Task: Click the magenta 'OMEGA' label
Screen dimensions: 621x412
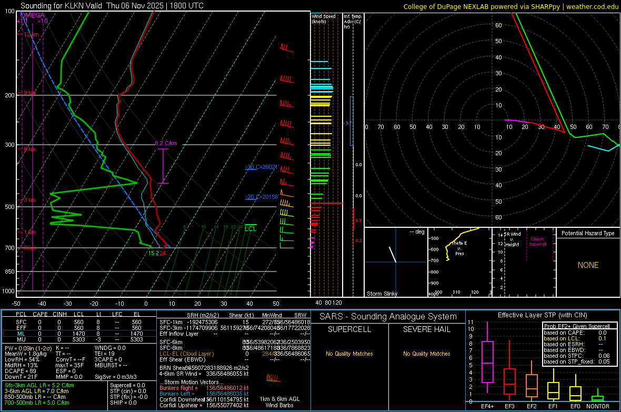Action: pos(33,15)
